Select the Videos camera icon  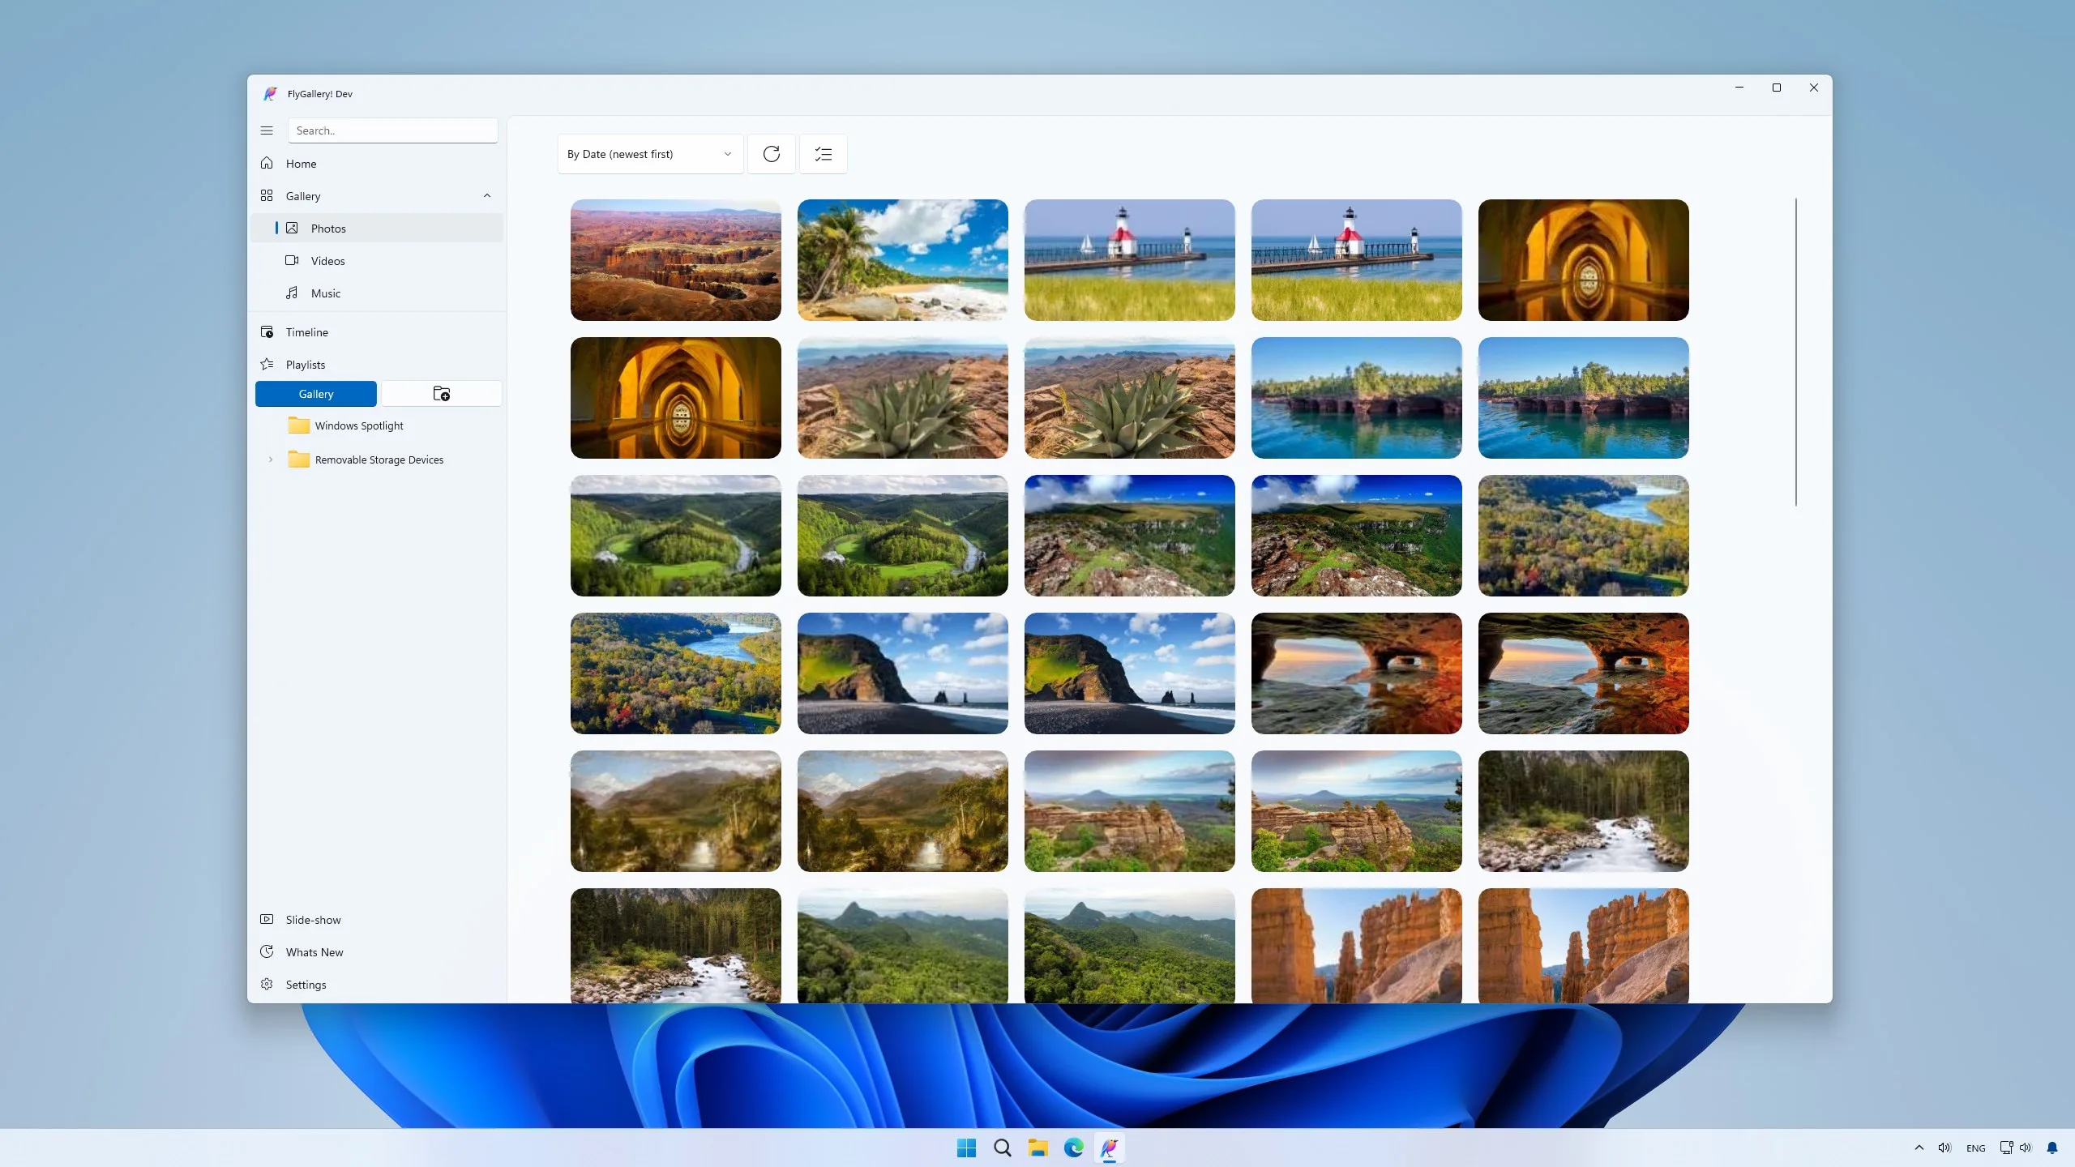point(292,261)
